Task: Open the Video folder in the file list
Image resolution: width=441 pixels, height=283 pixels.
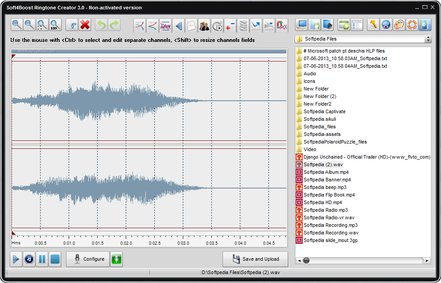Action: 306,149
